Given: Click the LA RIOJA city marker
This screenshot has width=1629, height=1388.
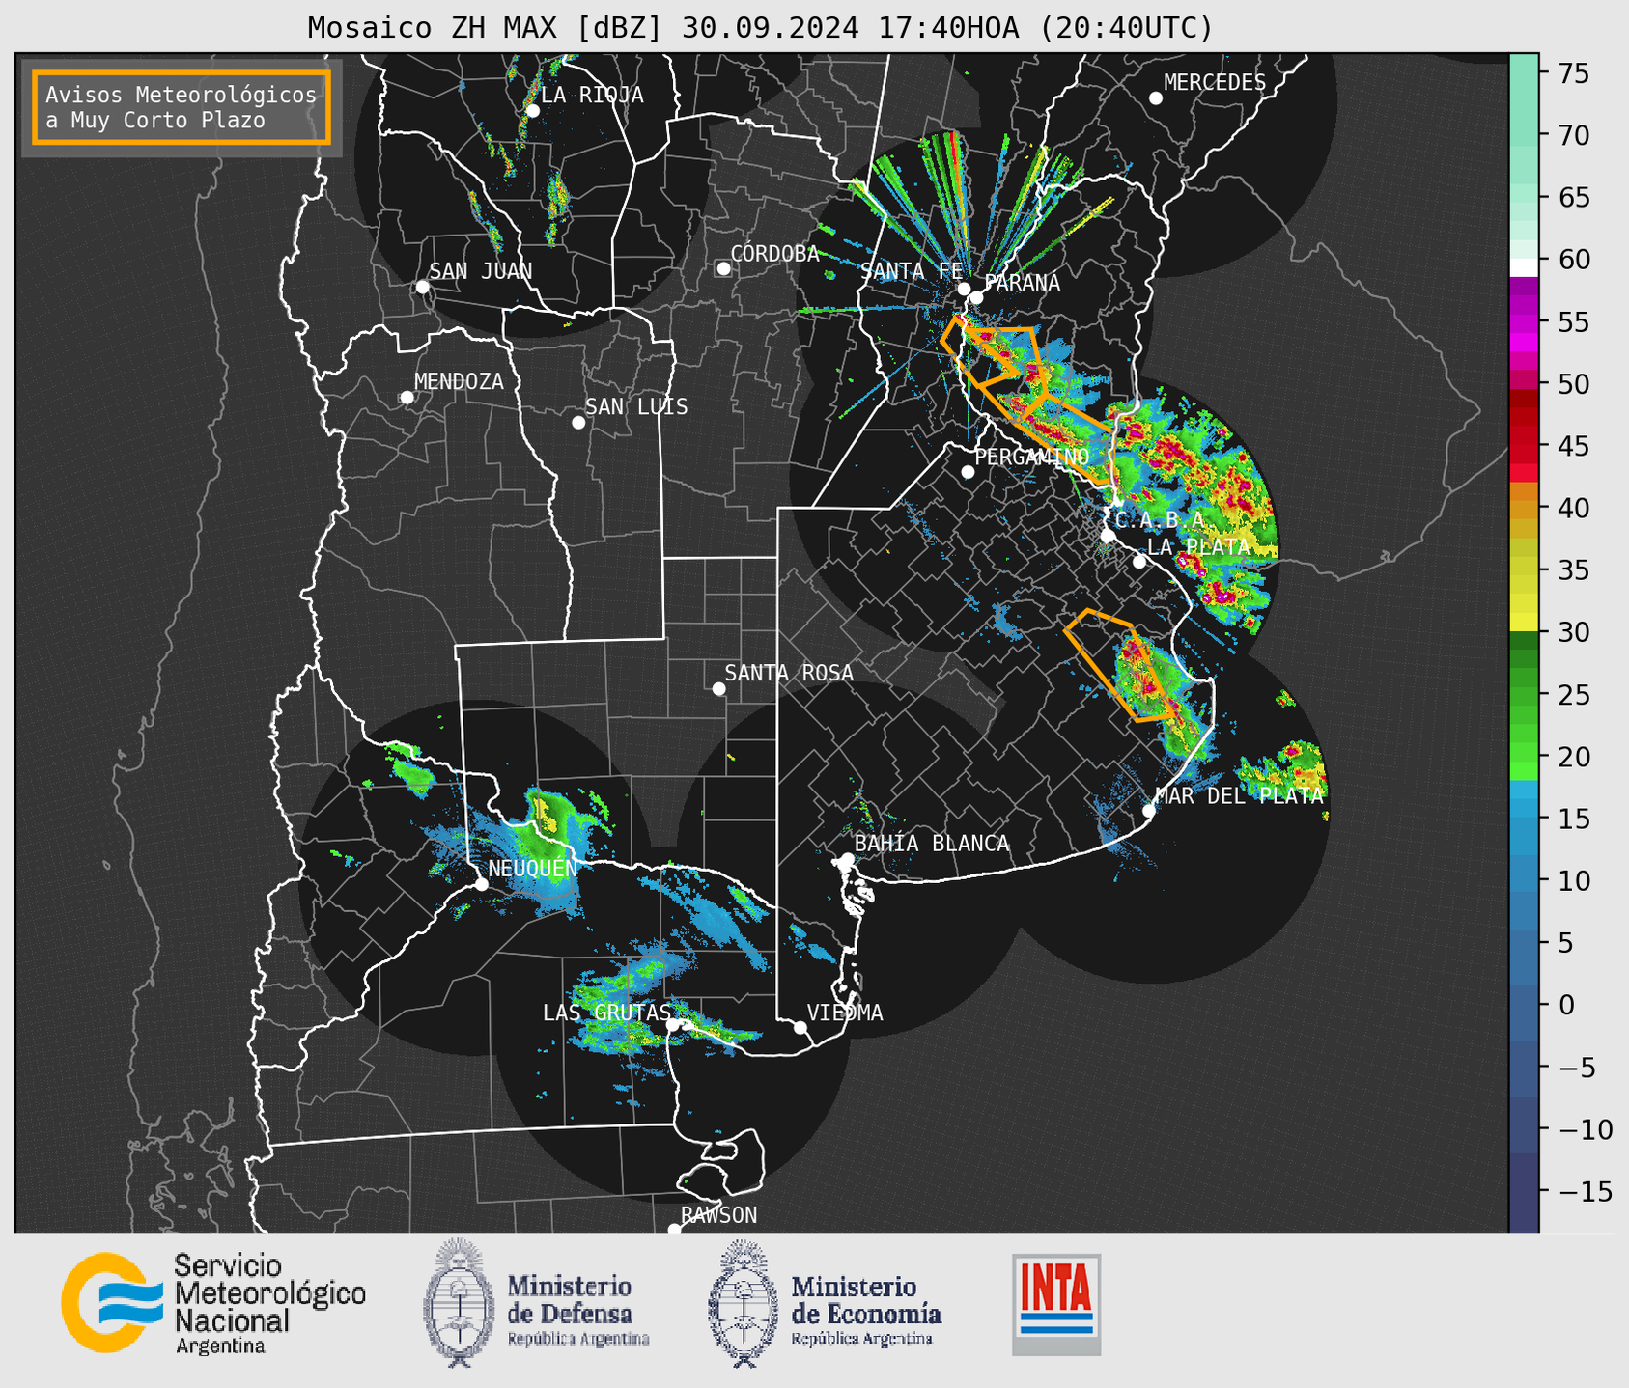Looking at the screenshot, I should point(532,111).
